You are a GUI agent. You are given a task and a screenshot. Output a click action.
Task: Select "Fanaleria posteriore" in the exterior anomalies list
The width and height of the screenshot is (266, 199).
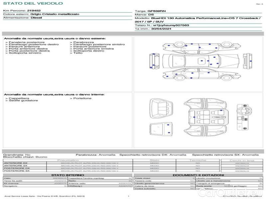27,42
